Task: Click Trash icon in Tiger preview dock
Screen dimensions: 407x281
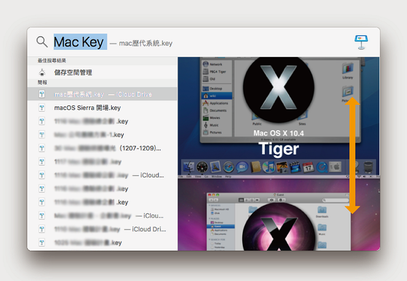Action: coord(368,167)
